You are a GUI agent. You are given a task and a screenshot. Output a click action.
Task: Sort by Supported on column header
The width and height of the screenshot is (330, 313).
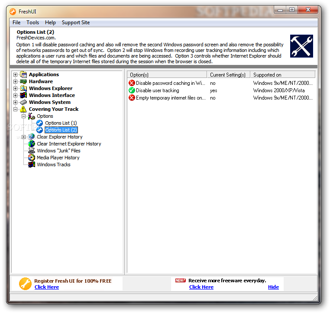283,74
